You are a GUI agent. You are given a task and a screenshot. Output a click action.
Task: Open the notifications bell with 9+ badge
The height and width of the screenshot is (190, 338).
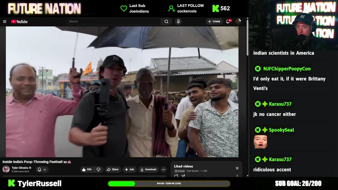228,21
